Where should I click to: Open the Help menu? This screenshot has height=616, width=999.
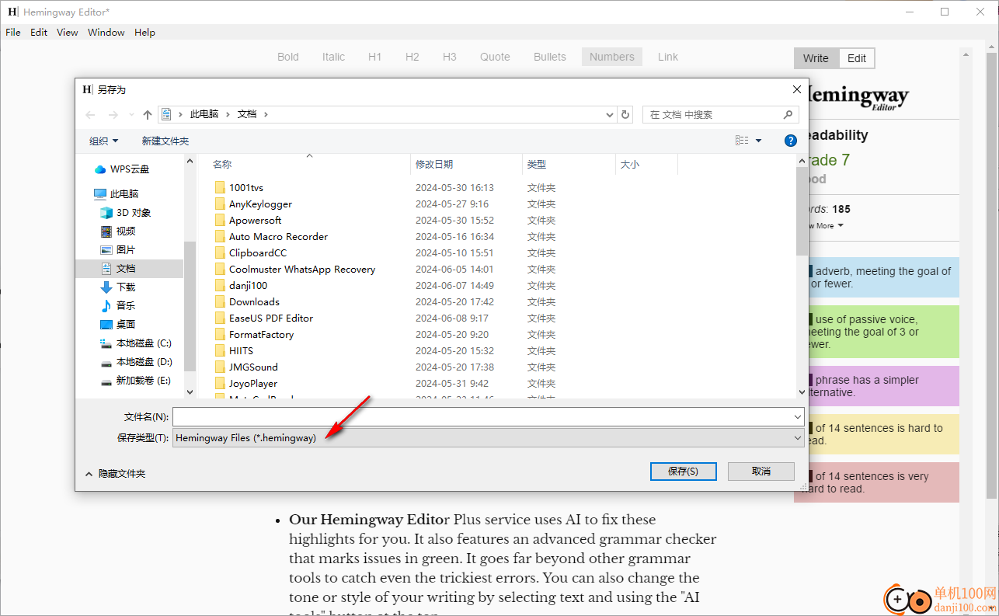click(x=144, y=33)
